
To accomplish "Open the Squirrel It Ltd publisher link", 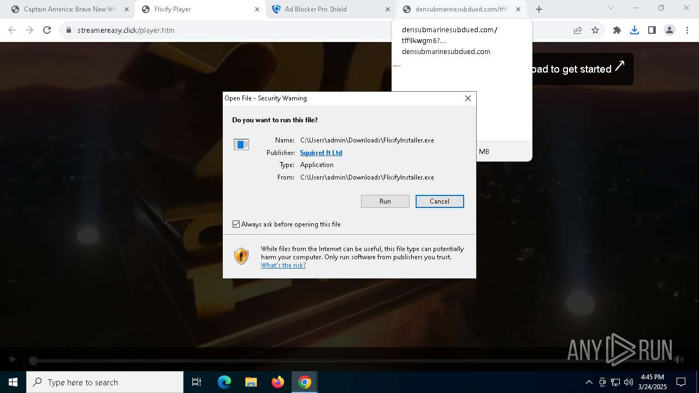I will point(321,153).
